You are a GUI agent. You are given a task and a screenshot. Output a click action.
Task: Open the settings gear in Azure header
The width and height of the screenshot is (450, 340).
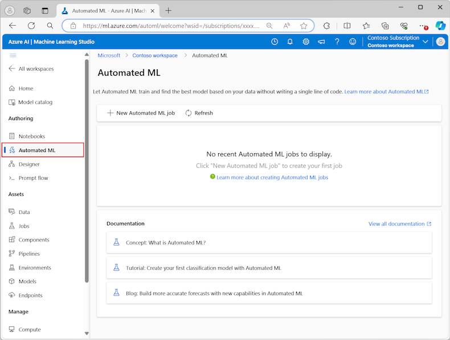tap(306, 42)
